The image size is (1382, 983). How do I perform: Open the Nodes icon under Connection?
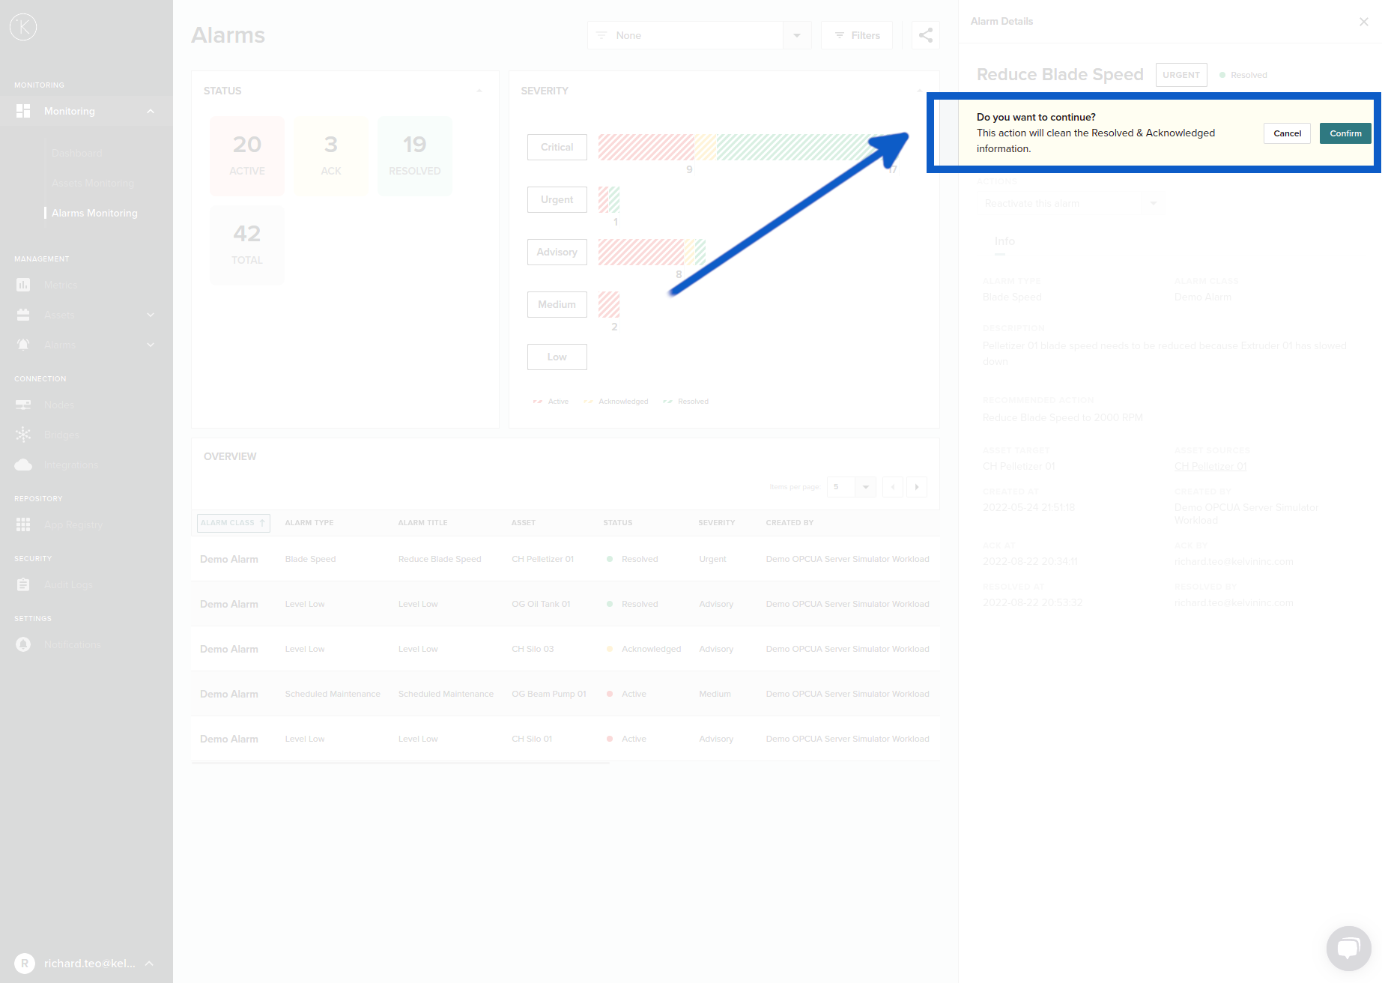23,405
